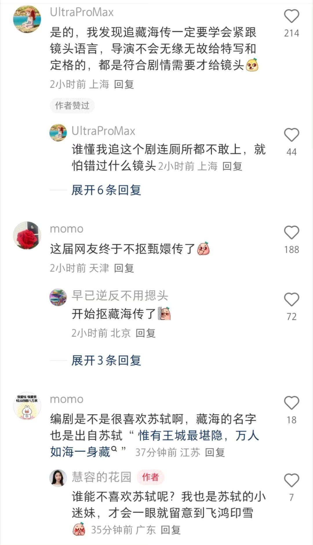313x545 pixels.
Task: Like the reply with 72 likes
Action: pyautogui.click(x=291, y=300)
